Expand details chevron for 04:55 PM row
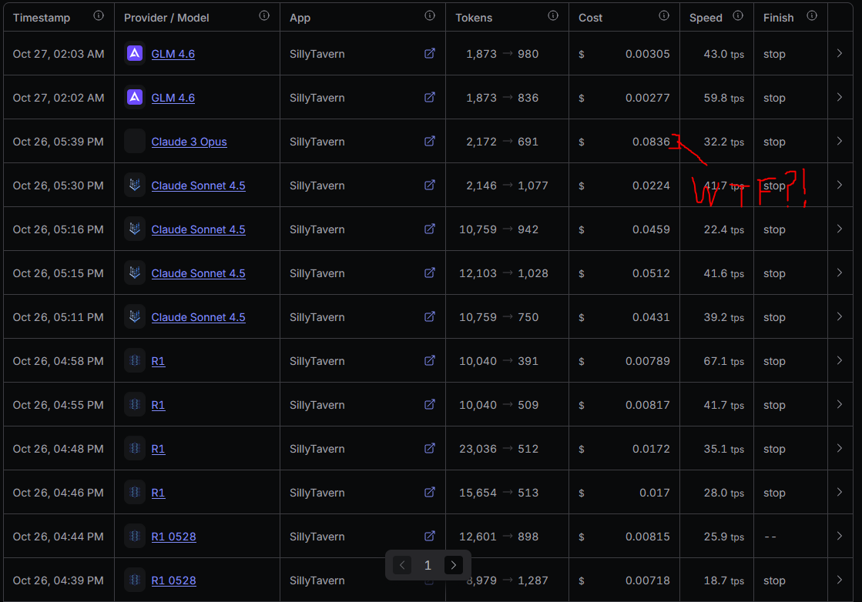The image size is (862, 602). (840, 405)
